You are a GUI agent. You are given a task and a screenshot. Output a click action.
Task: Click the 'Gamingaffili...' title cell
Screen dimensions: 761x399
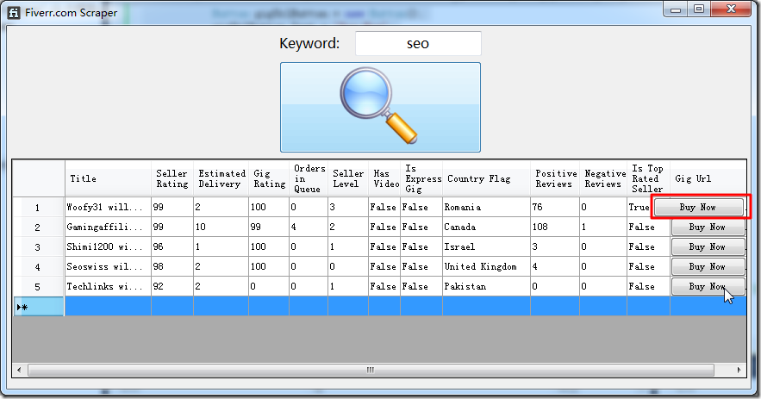pos(108,228)
